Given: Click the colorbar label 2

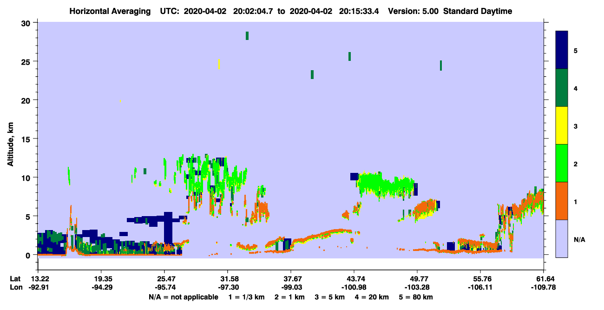Looking at the screenshot, I should pos(575,164).
